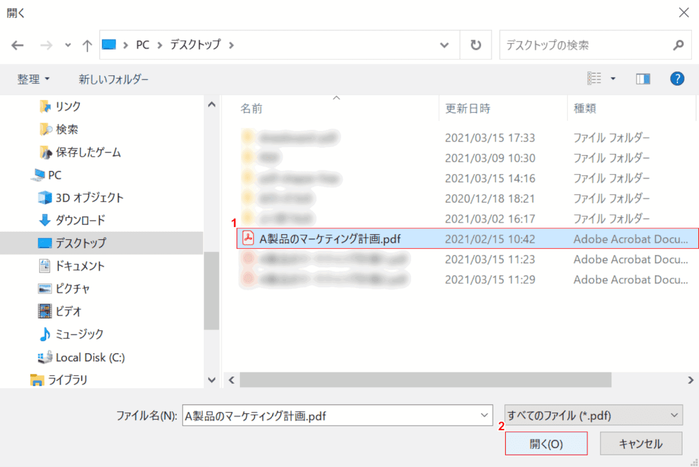Go up one folder level
The width and height of the screenshot is (699, 467).
click(87, 45)
